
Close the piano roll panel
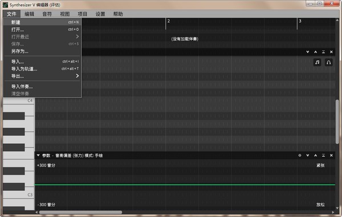pyautogui.click(x=331, y=52)
